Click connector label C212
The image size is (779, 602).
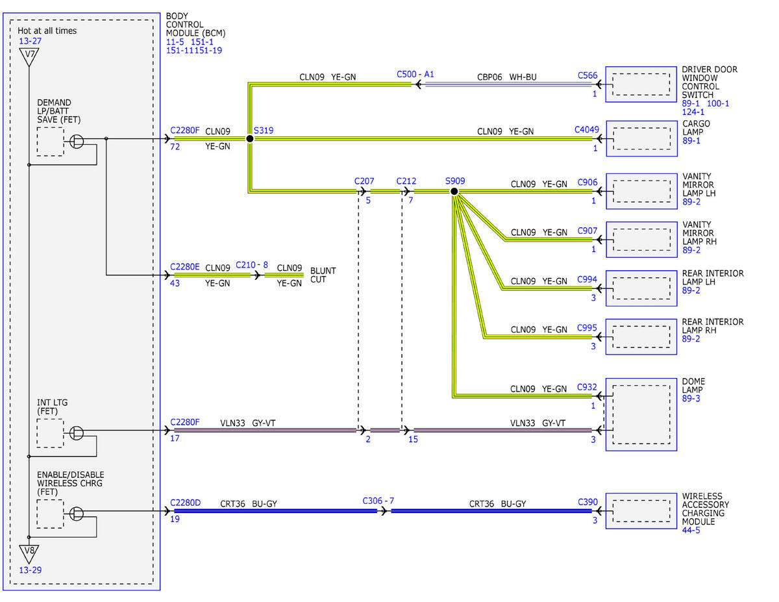[406, 181]
